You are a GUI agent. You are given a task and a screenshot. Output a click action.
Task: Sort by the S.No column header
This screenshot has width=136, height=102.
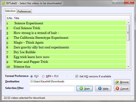[x=10, y=18]
